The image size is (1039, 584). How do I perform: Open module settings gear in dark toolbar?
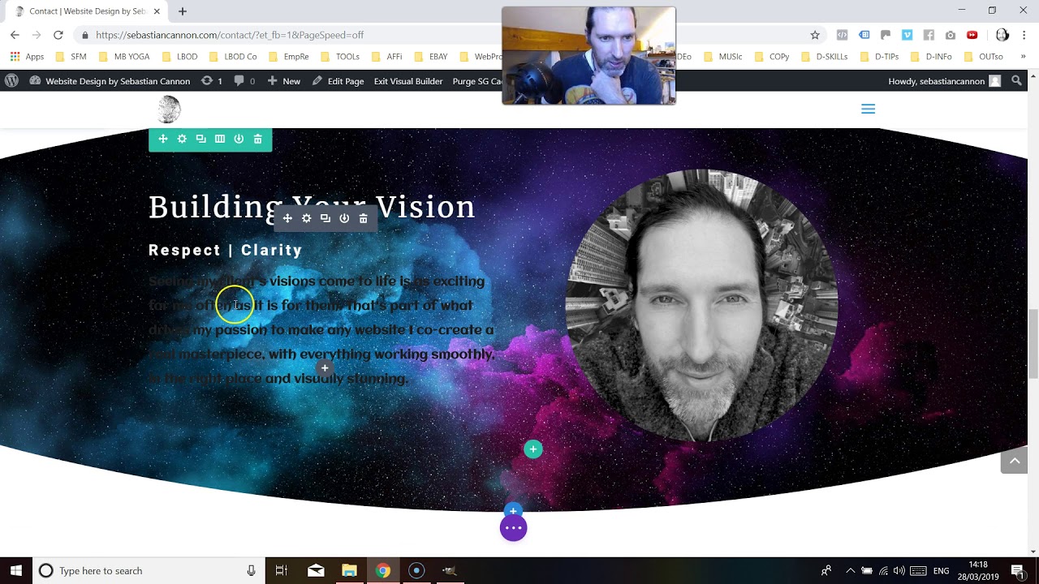(x=306, y=218)
